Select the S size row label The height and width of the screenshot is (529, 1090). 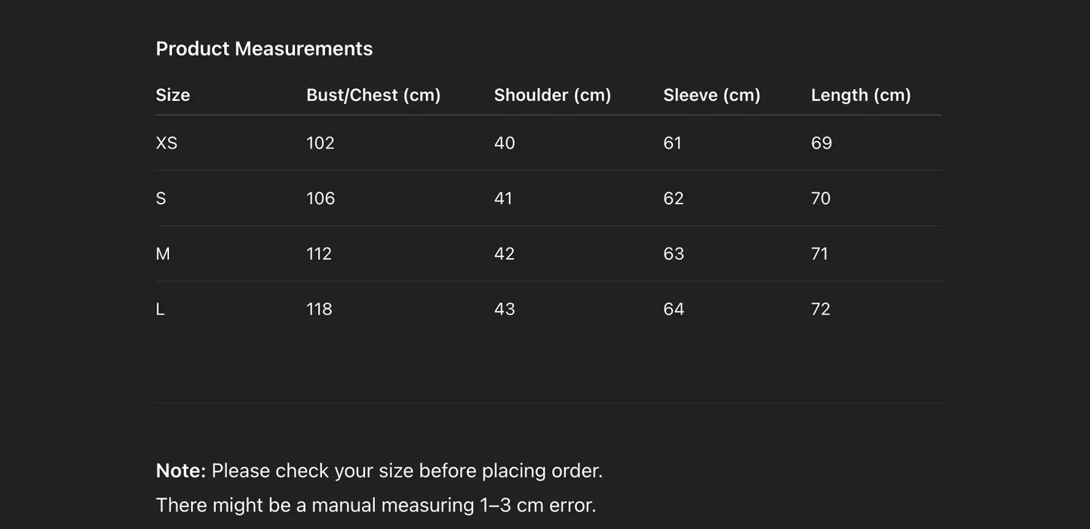[x=161, y=198]
